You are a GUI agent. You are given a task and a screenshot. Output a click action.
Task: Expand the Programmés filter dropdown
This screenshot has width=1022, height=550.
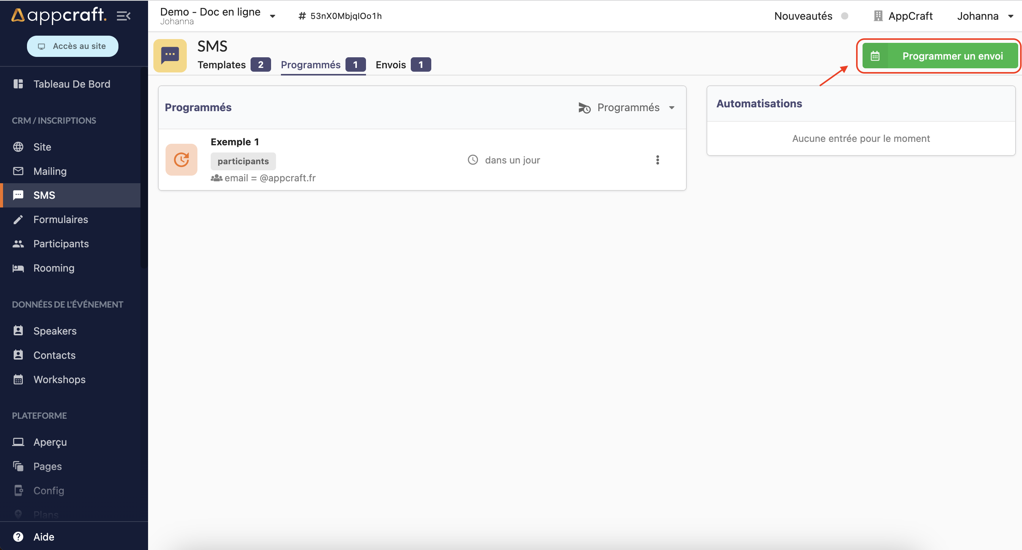point(671,107)
